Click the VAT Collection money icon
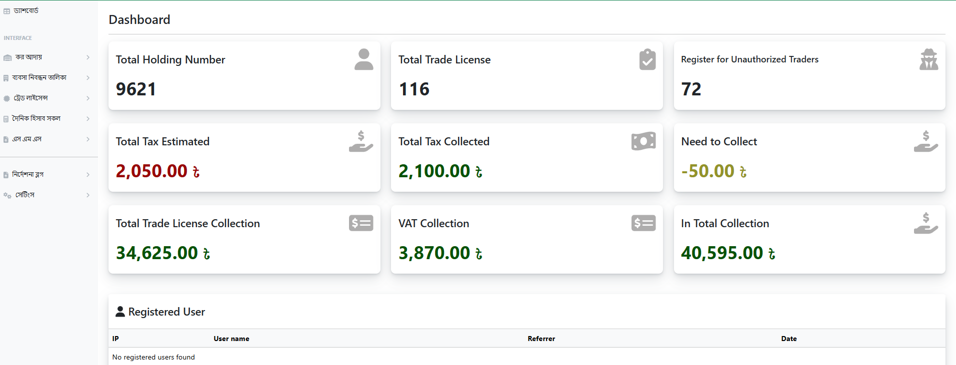 click(643, 223)
